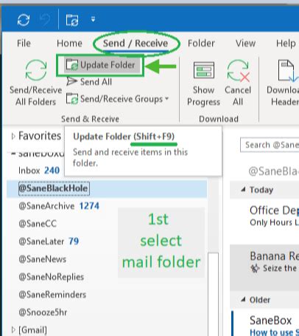Select the @SaneLater folder
299x336 pixels.
(x=49, y=241)
